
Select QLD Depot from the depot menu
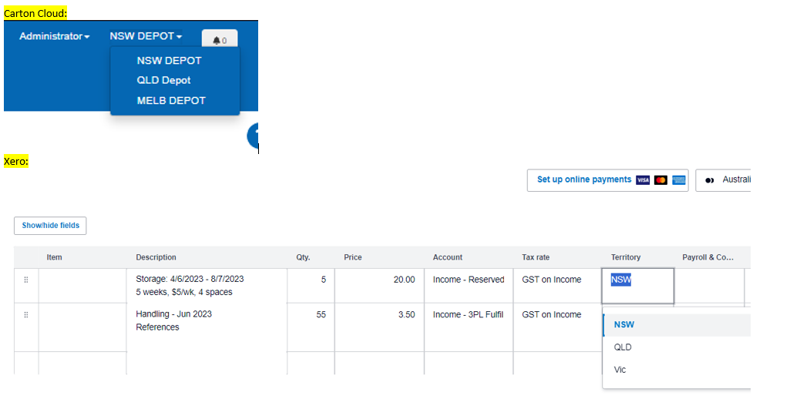point(163,80)
